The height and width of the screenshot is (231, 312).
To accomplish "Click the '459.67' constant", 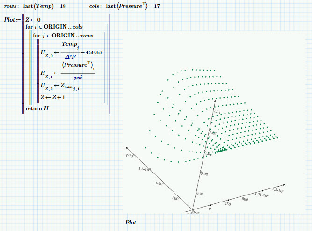I will click(94, 52).
